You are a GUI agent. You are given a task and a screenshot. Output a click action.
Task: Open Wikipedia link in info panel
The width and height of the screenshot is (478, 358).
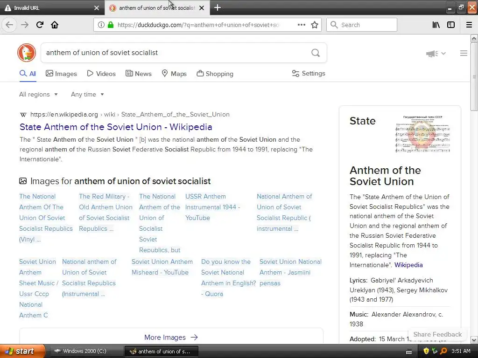pos(408,265)
